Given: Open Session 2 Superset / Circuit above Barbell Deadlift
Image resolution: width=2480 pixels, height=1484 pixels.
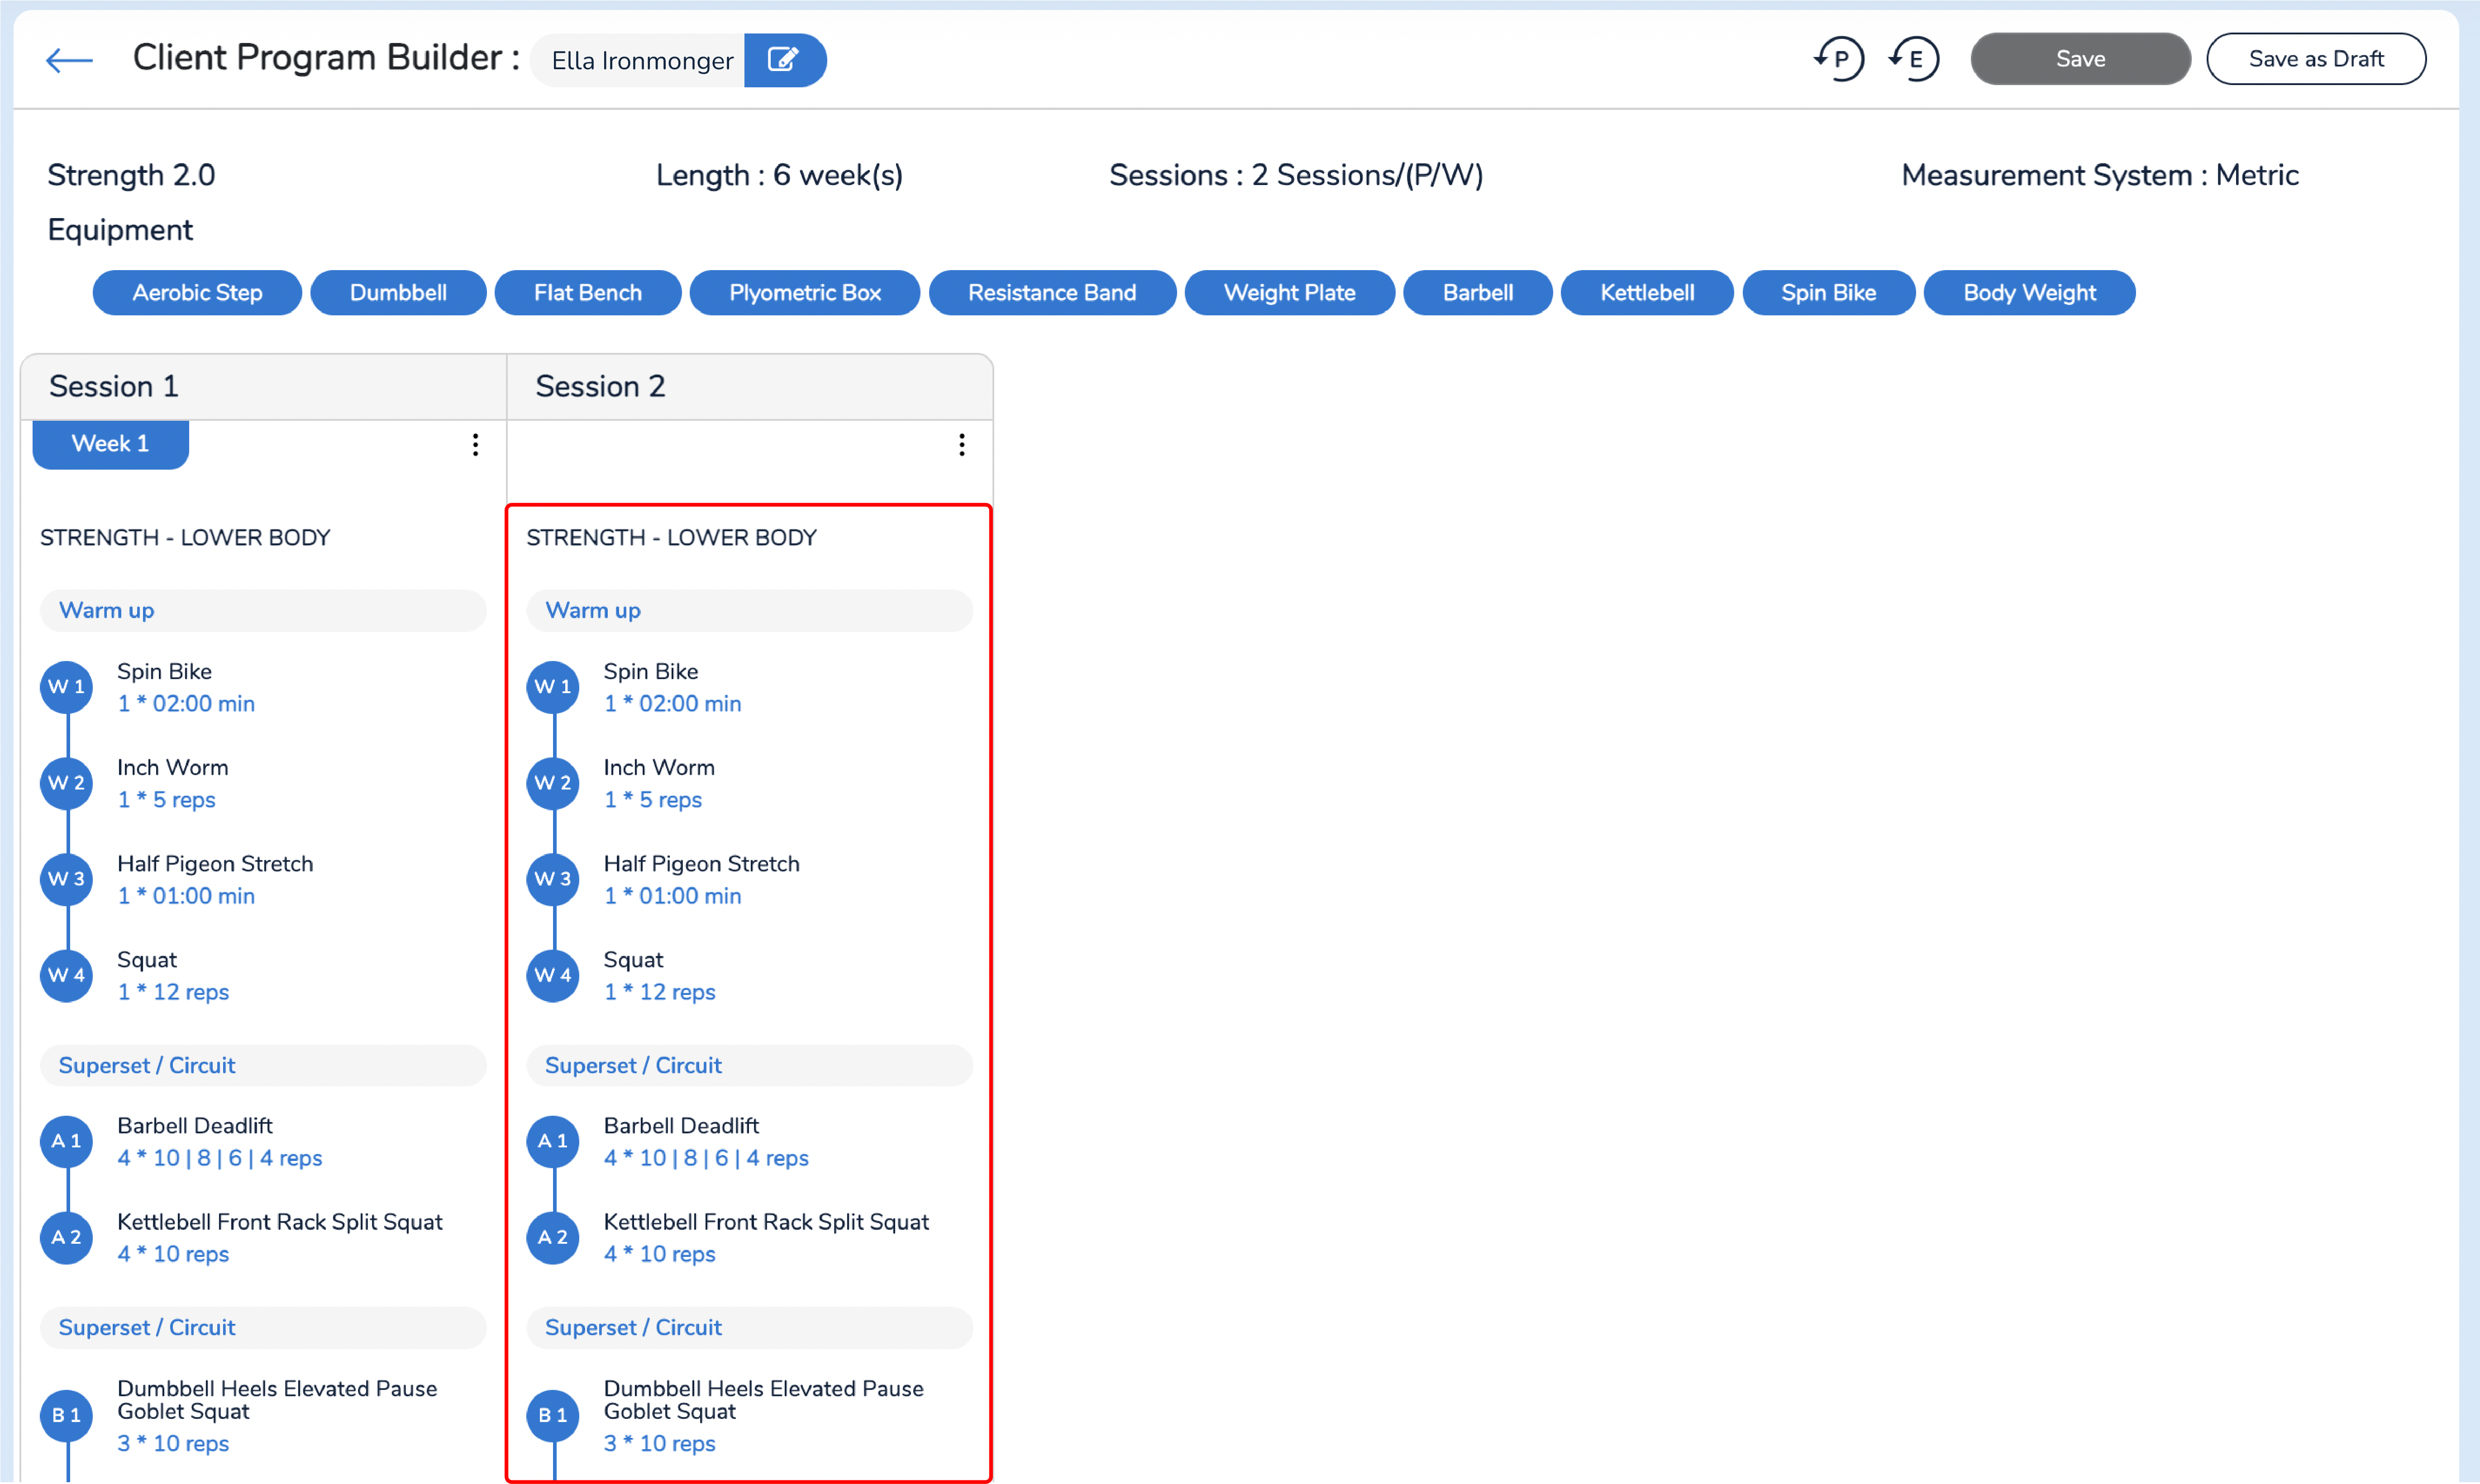Looking at the screenshot, I should point(749,1066).
